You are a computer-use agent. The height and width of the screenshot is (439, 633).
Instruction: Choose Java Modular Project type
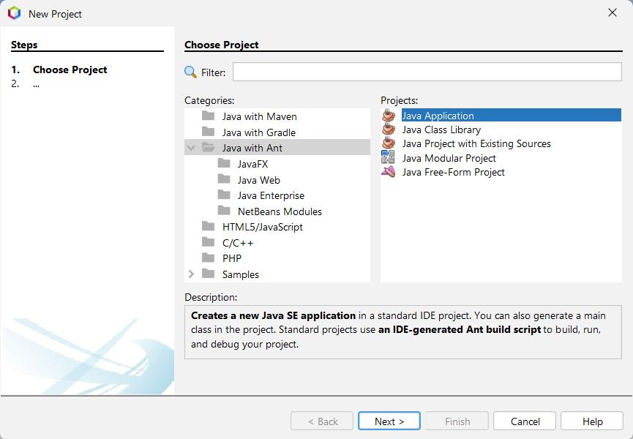pyautogui.click(x=449, y=158)
